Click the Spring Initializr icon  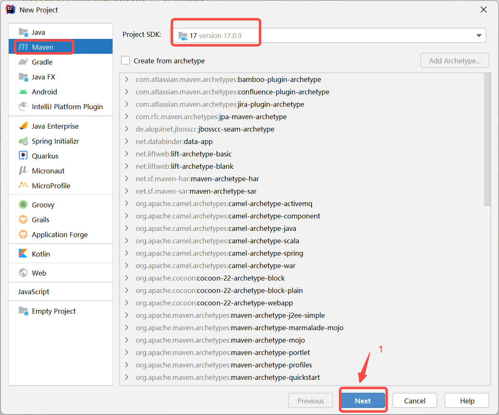pos(23,141)
